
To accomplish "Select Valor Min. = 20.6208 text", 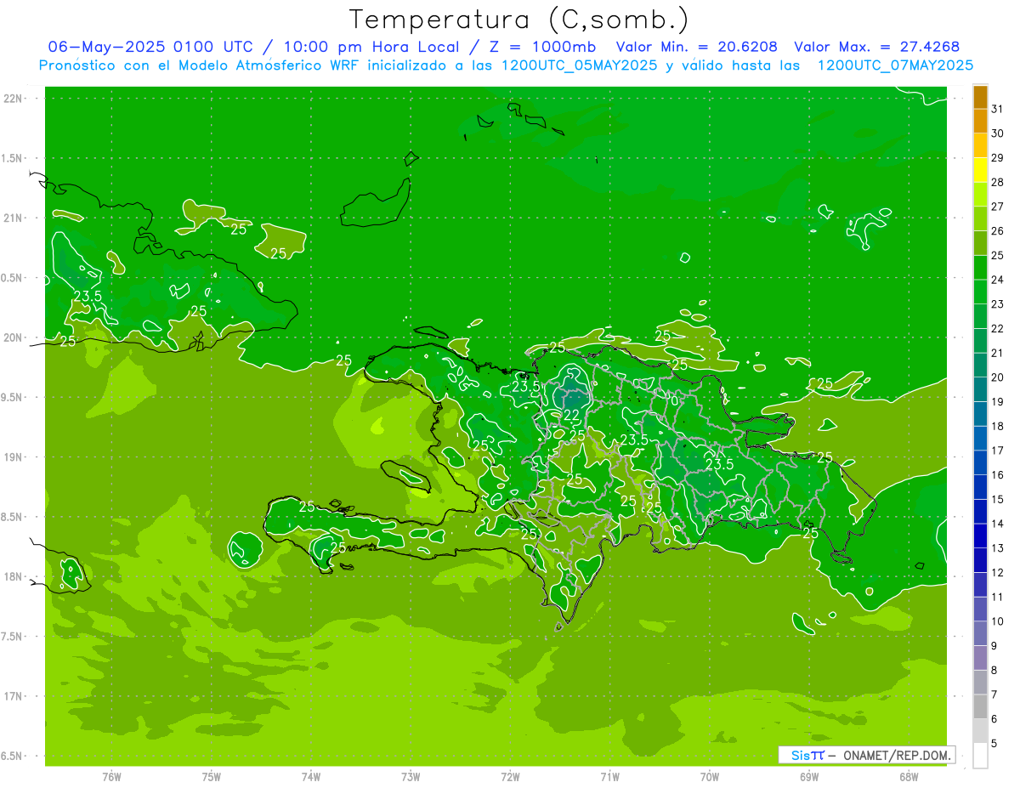I will click(x=697, y=47).
